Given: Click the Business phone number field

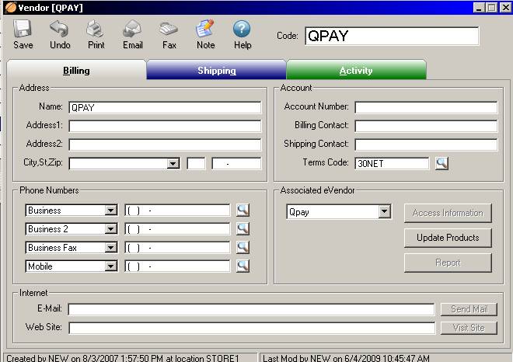Looking at the screenshot, I should (177, 211).
